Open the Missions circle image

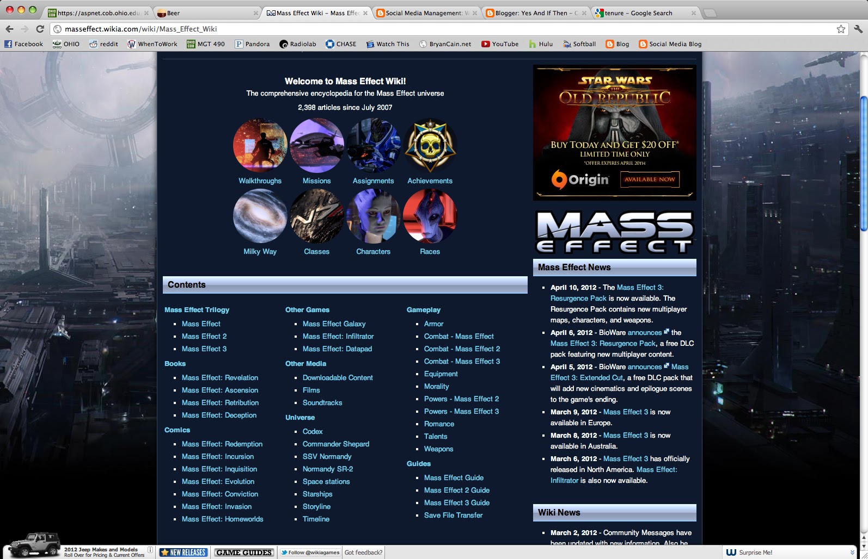coord(317,146)
